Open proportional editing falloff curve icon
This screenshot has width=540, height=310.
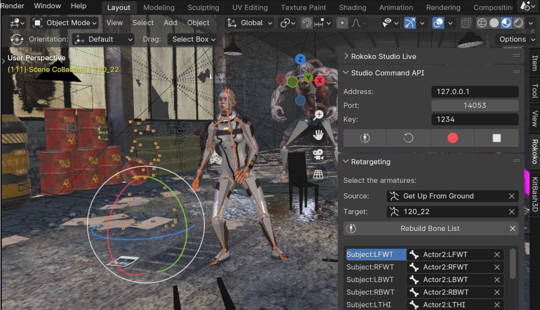359,23
